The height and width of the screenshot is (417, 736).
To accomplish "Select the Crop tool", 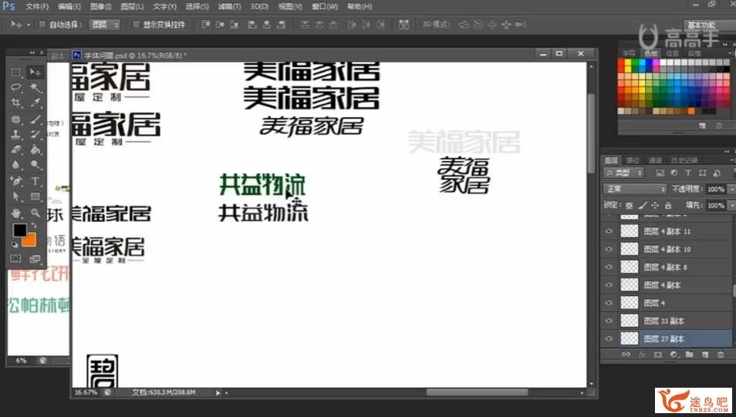I will [x=16, y=103].
